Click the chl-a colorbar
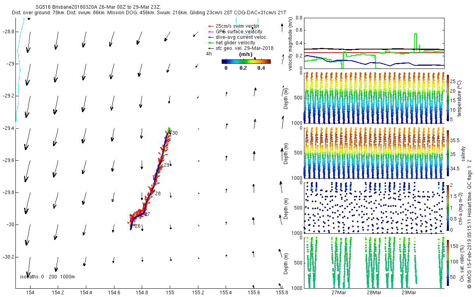This screenshot has width=475, height=297. coord(448,207)
